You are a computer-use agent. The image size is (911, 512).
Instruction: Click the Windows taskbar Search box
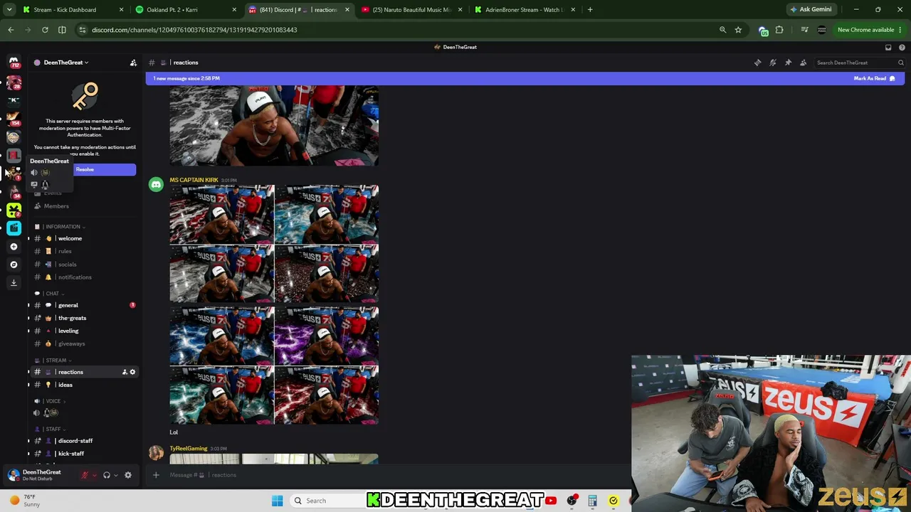(x=327, y=501)
